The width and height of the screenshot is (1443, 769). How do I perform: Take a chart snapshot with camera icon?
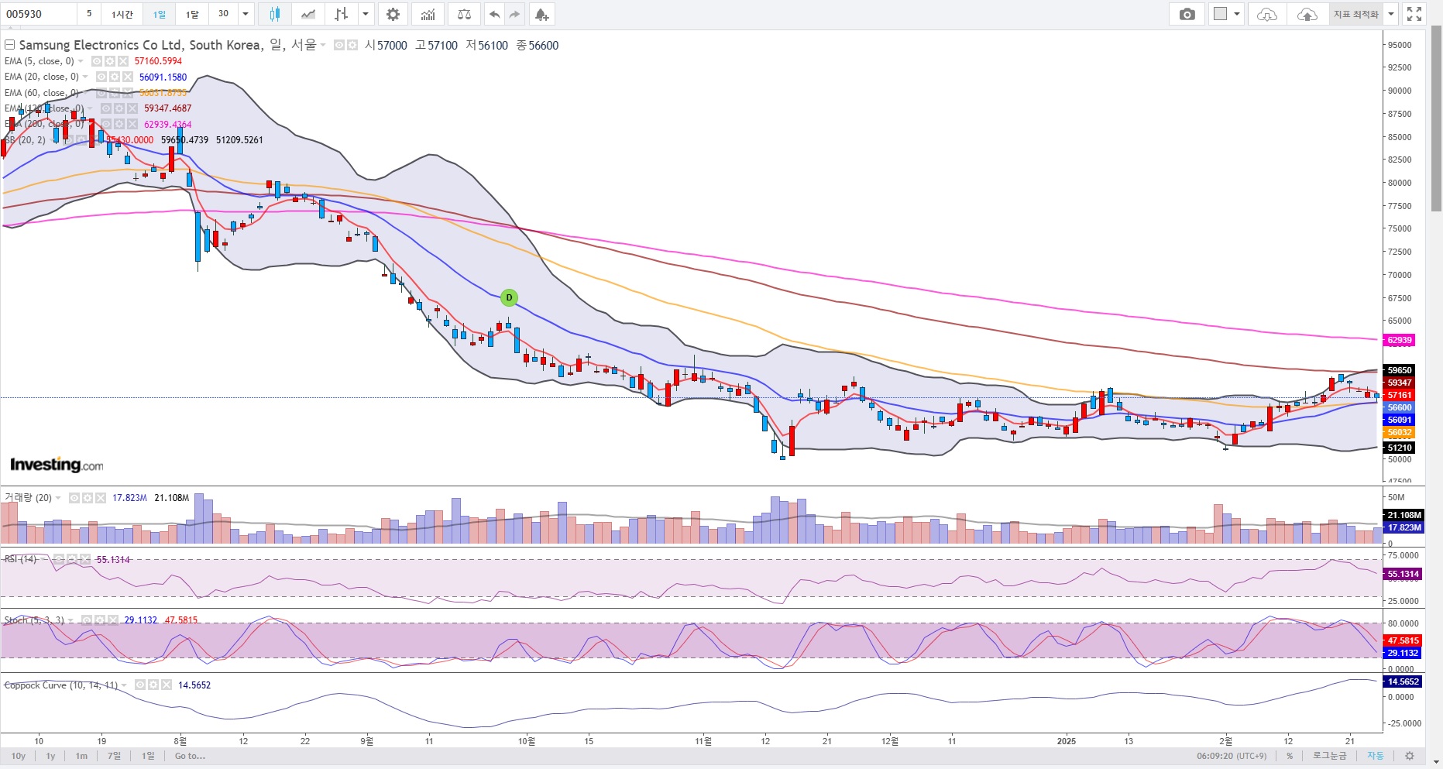click(1187, 14)
